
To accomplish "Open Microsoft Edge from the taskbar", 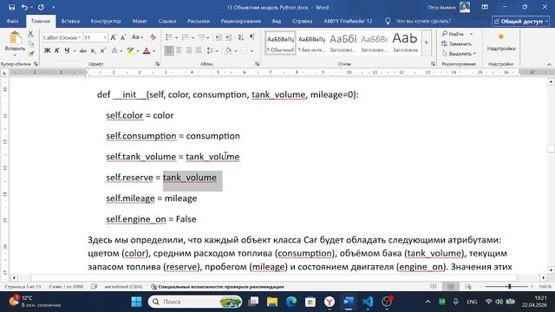I will 291,302.
